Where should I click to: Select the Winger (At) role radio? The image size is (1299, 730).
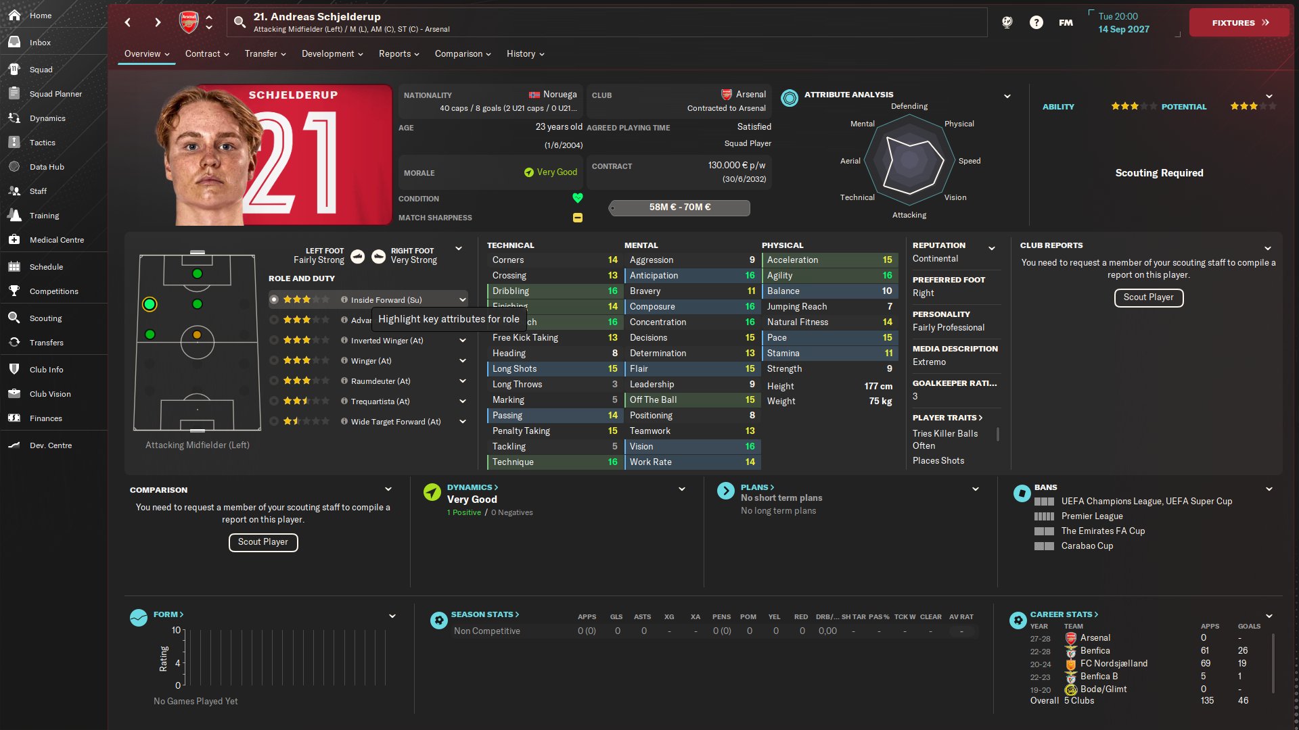[x=274, y=360]
